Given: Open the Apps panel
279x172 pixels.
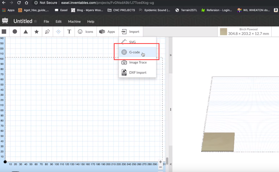Looking at the screenshot, I should pos(107,31).
